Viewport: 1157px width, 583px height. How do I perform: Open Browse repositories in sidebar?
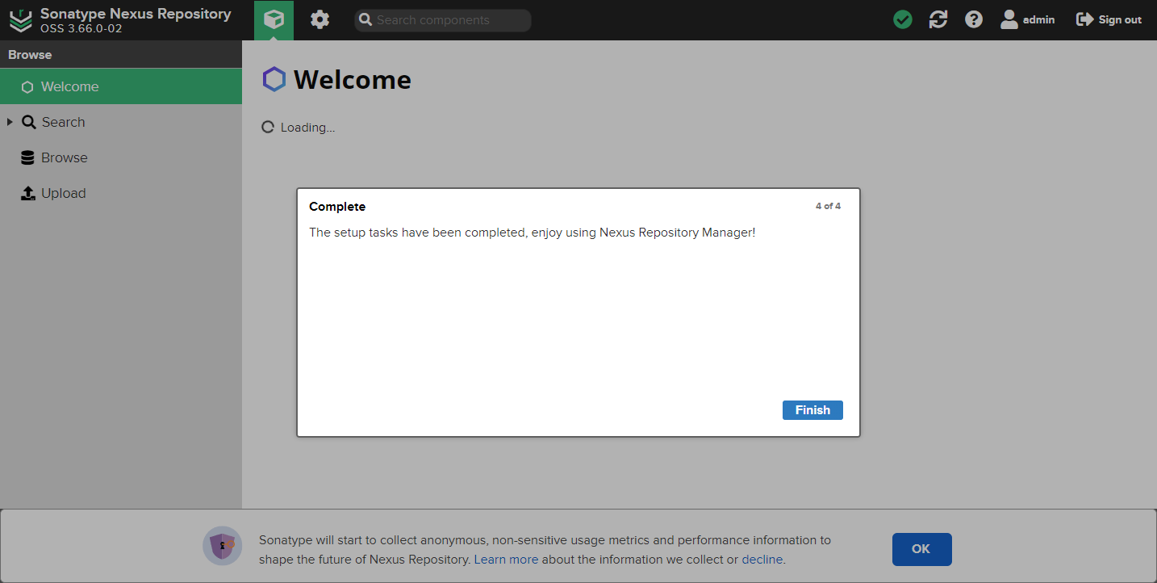pyautogui.click(x=64, y=157)
